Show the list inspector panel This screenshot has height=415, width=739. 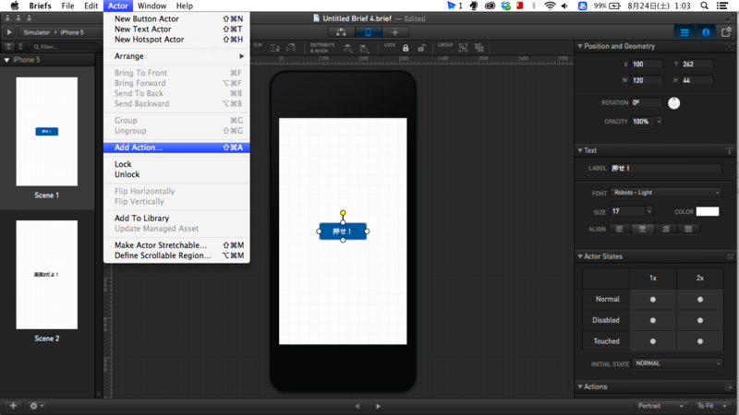click(x=684, y=32)
